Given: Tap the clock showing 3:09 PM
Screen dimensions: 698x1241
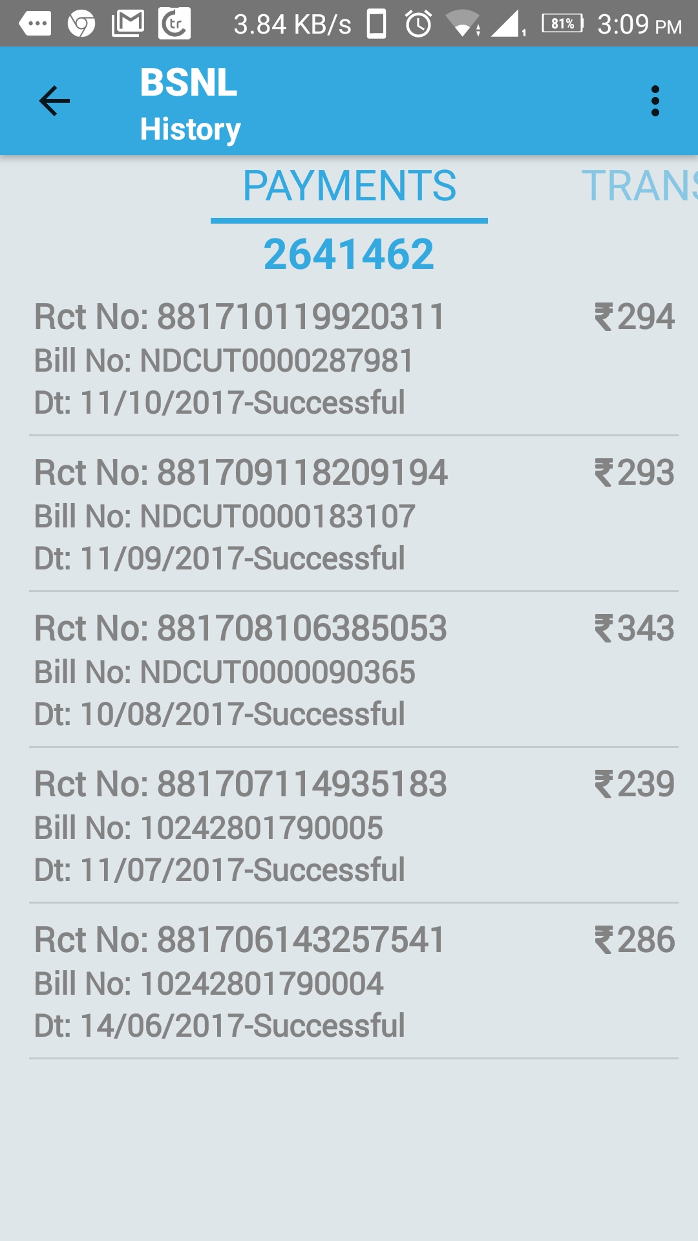Looking at the screenshot, I should click(639, 25).
